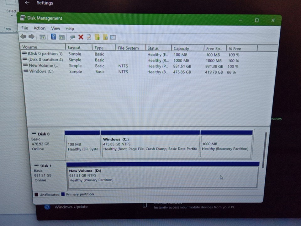Viewport: 301px width, 226px height.
Task: Sort by the Capacity column header
Action: (x=187, y=48)
